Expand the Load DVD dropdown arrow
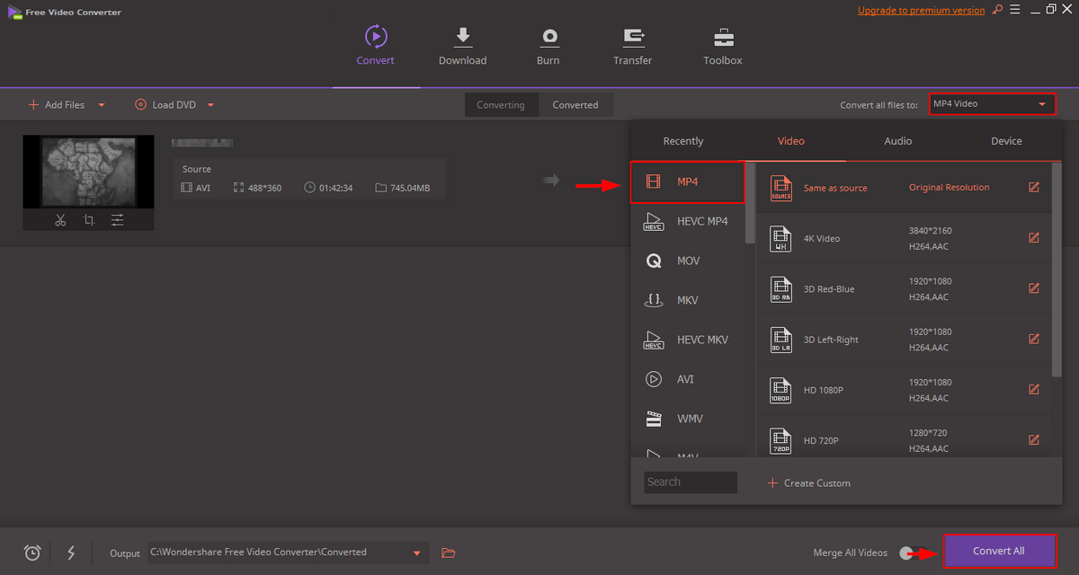The image size is (1079, 575). (210, 105)
